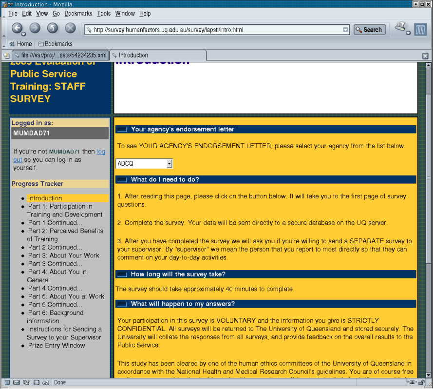The width and height of the screenshot is (433, 389).
Task: Click inside the URL address field
Action: (x=214, y=30)
